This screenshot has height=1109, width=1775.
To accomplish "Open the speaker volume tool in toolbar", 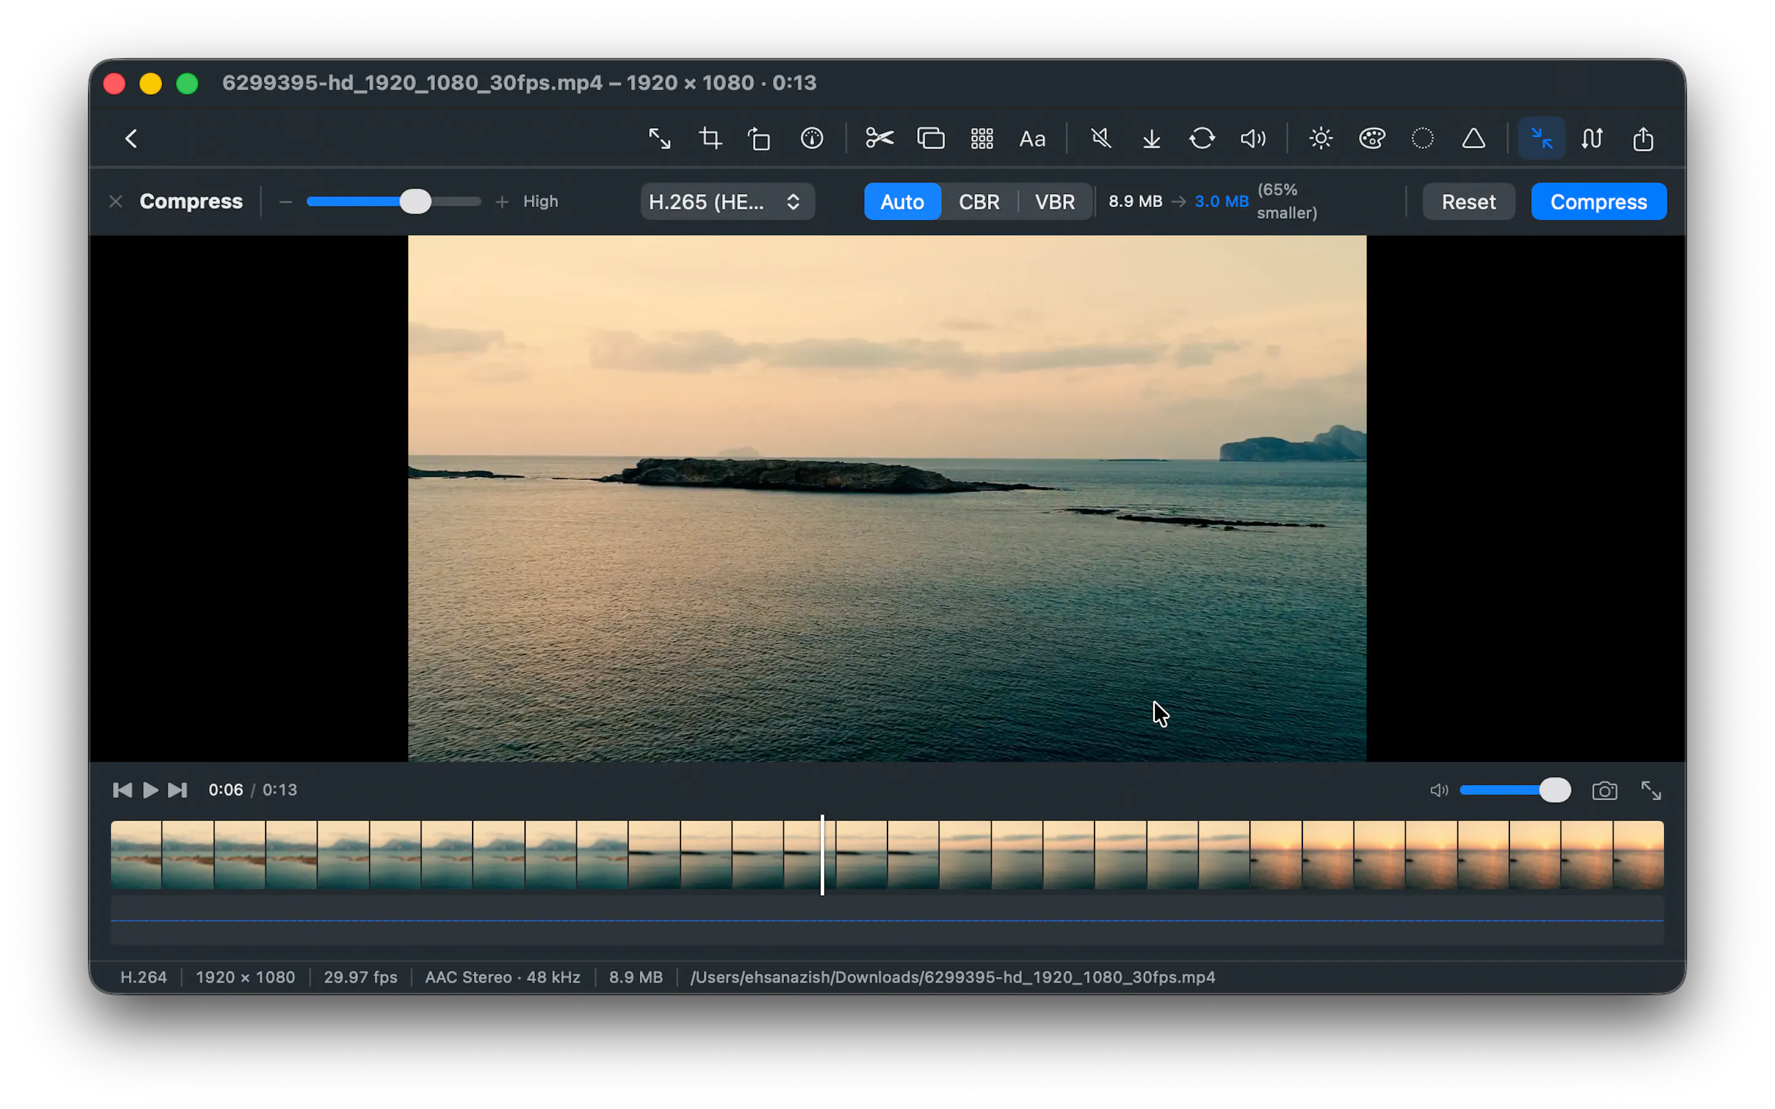I will pyautogui.click(x=1253, y=139).
